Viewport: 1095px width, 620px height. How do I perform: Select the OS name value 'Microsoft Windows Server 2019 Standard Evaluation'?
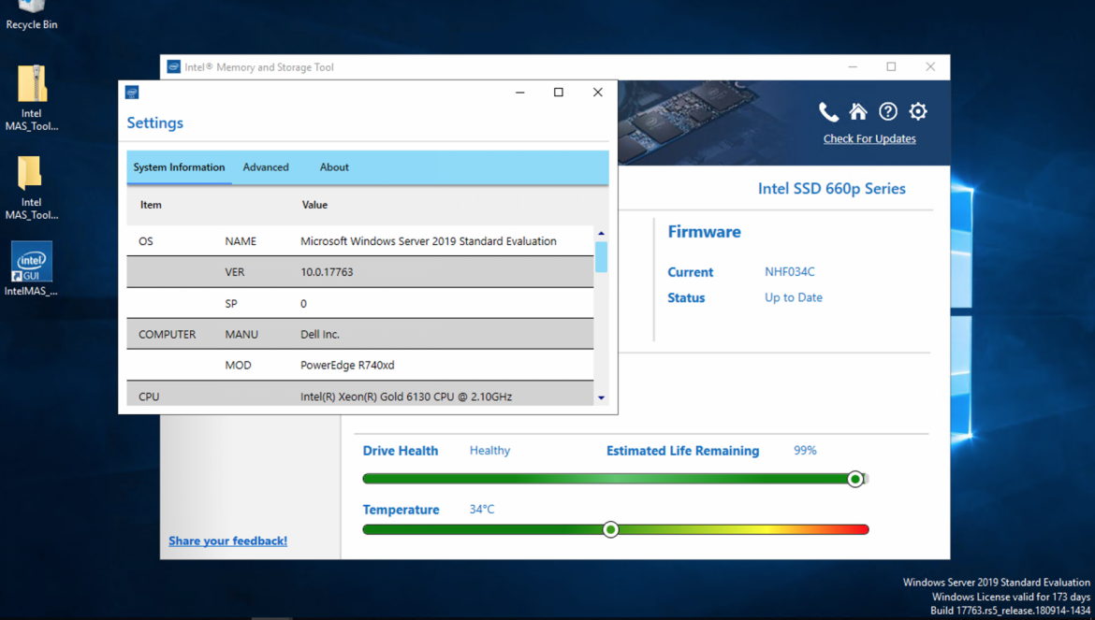tap(429, 241)
